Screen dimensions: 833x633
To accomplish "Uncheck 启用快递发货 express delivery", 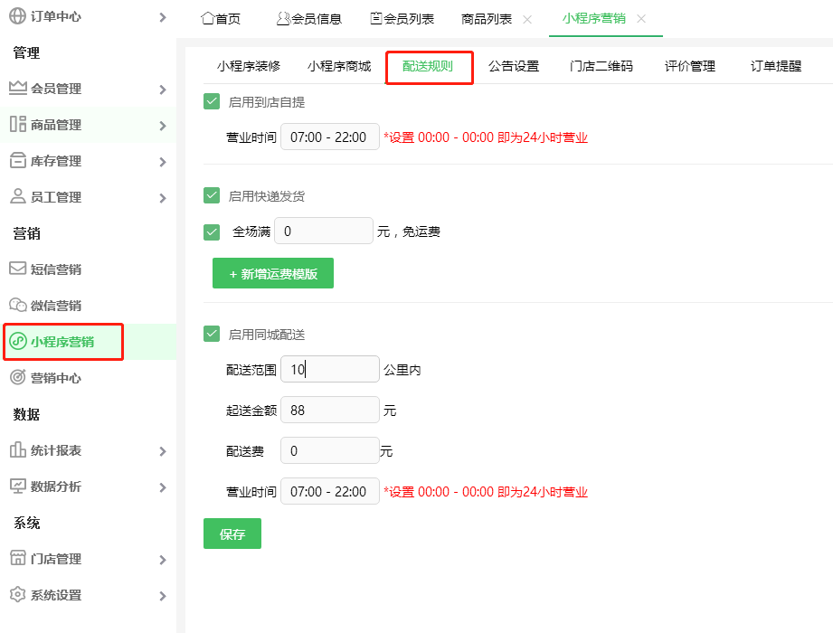I will pos(211,194).
